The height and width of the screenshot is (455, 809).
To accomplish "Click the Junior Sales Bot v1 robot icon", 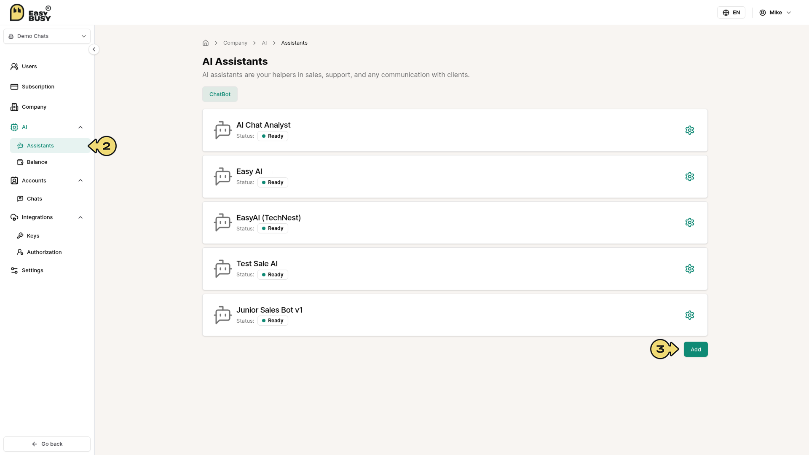I will click(x=222, y=315).
